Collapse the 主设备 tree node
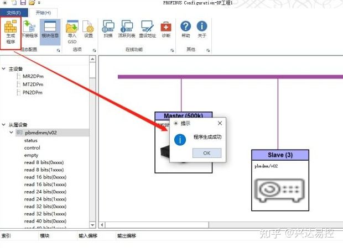343x248 pixels. click(3, 69)
